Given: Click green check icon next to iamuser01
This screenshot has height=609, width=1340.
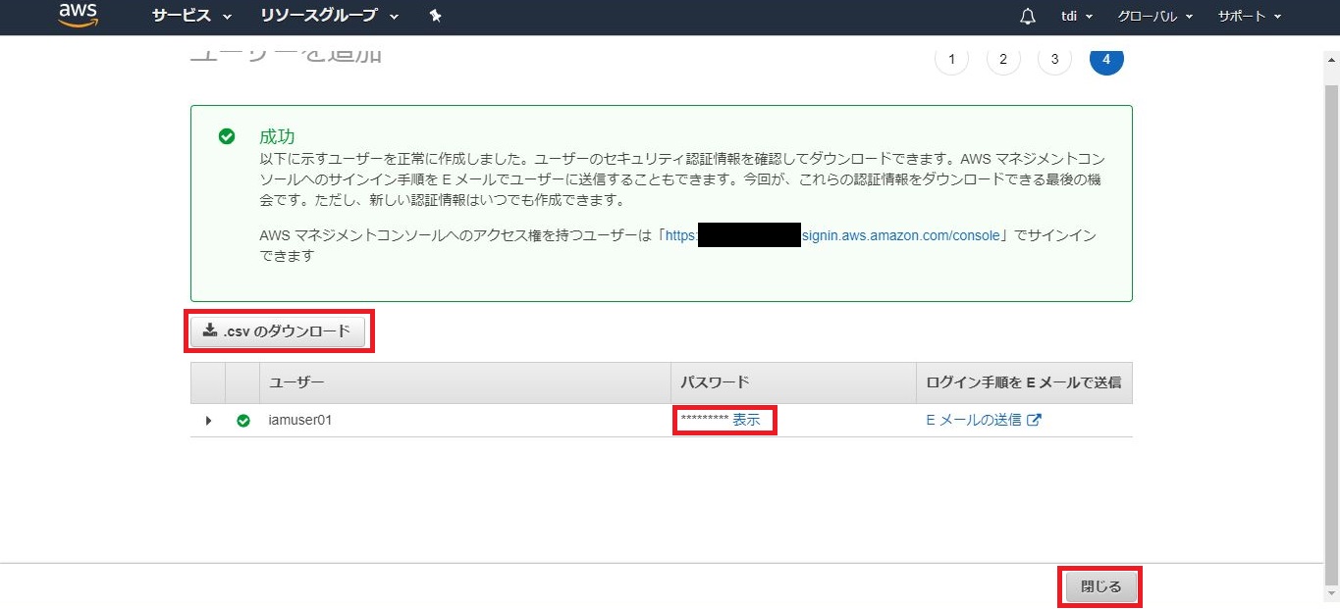Looking at the screenshot, I should [x=243, y=421].
